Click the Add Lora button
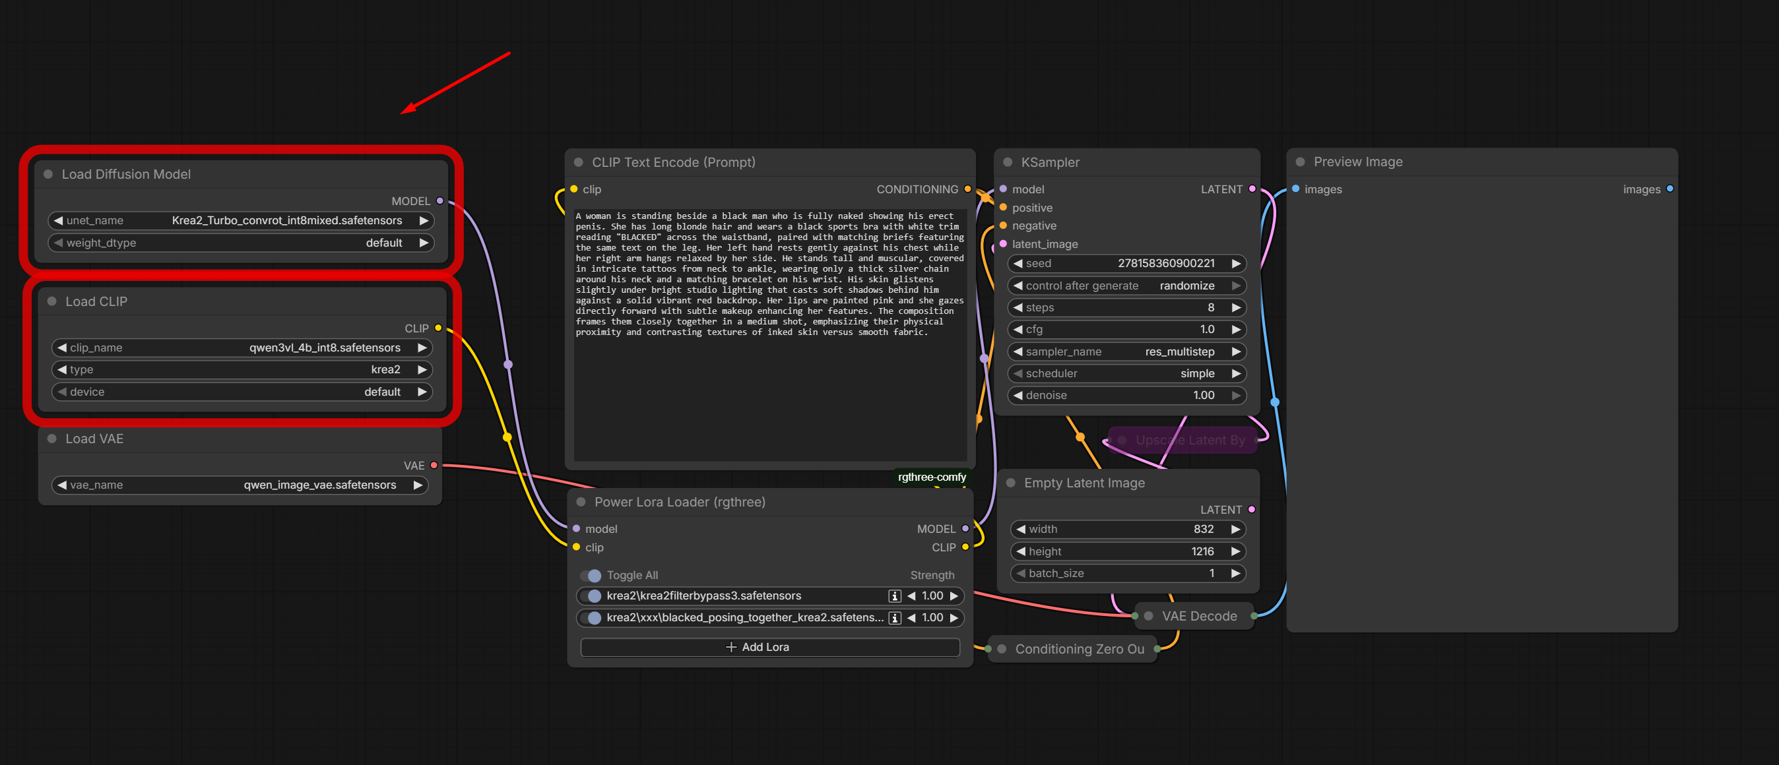 [x=770, y=647]
